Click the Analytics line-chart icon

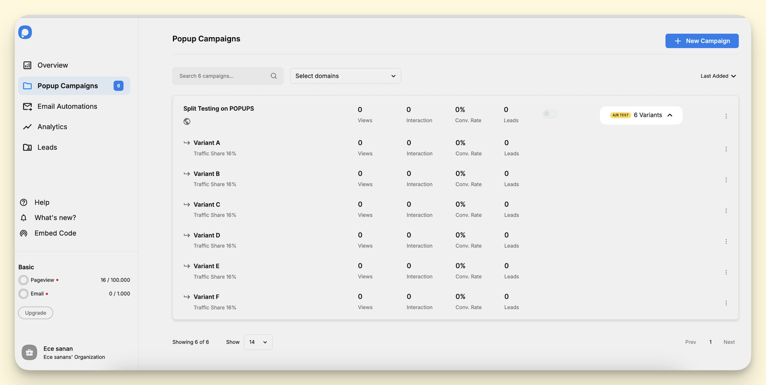click(27, 127)
